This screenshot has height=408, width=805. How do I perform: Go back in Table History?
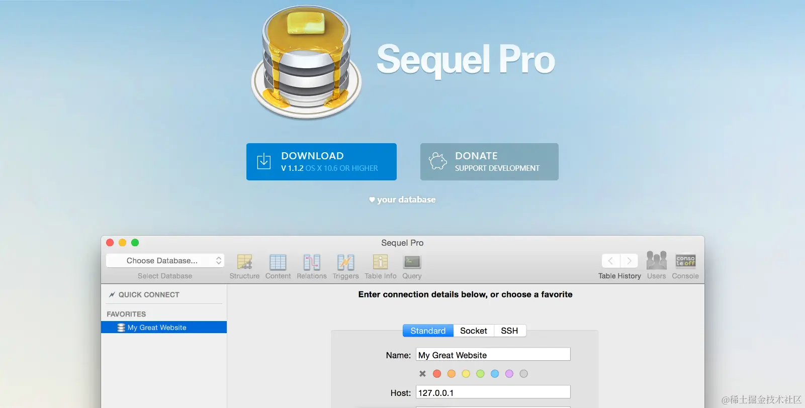click(x=610, y=261)
